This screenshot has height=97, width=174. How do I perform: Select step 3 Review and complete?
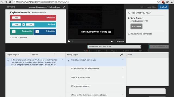tap(140, 34)
